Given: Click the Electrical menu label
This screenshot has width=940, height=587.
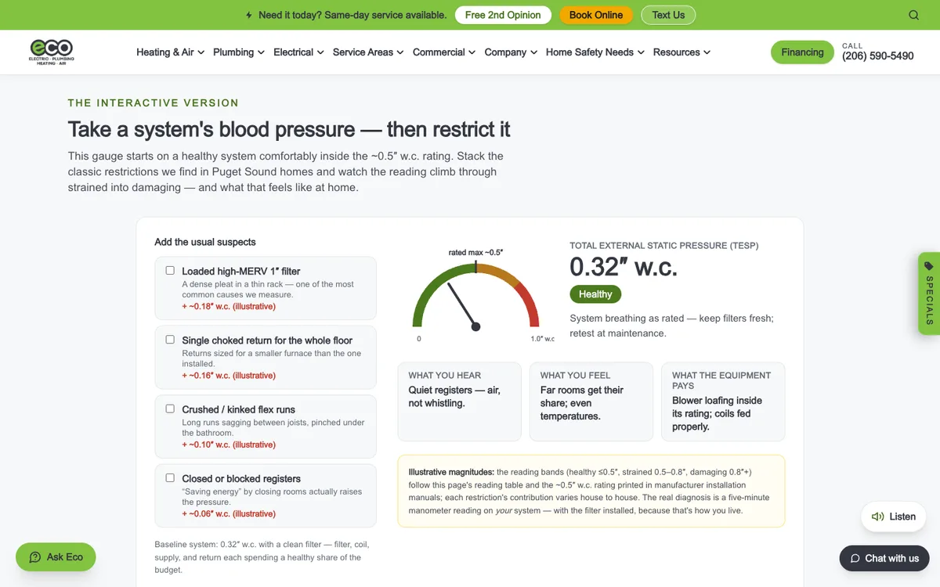Looking at the screenshot, I should pos(293,52).
